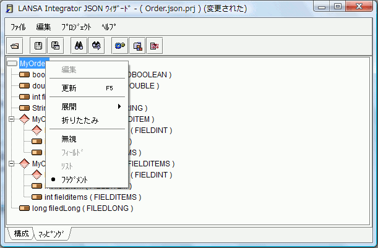Save project using the floppy disk icon

point(38,46)
